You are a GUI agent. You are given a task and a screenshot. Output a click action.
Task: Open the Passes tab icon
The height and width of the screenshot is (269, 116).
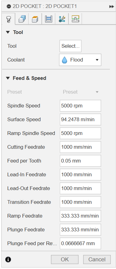pos(48,19)
